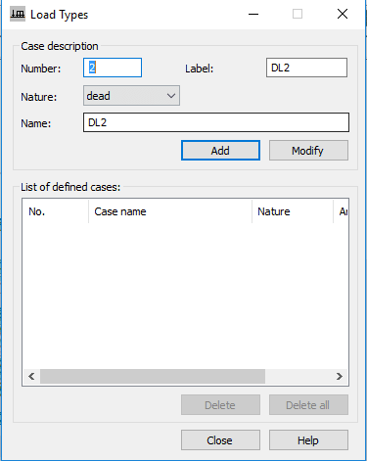Click the Case name column header
This screenshot has width=367, height=461.
pyautogui.click(x=170, y=211)
